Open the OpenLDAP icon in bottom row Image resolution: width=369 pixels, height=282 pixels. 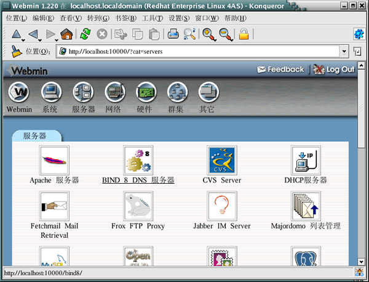point(138,256)
